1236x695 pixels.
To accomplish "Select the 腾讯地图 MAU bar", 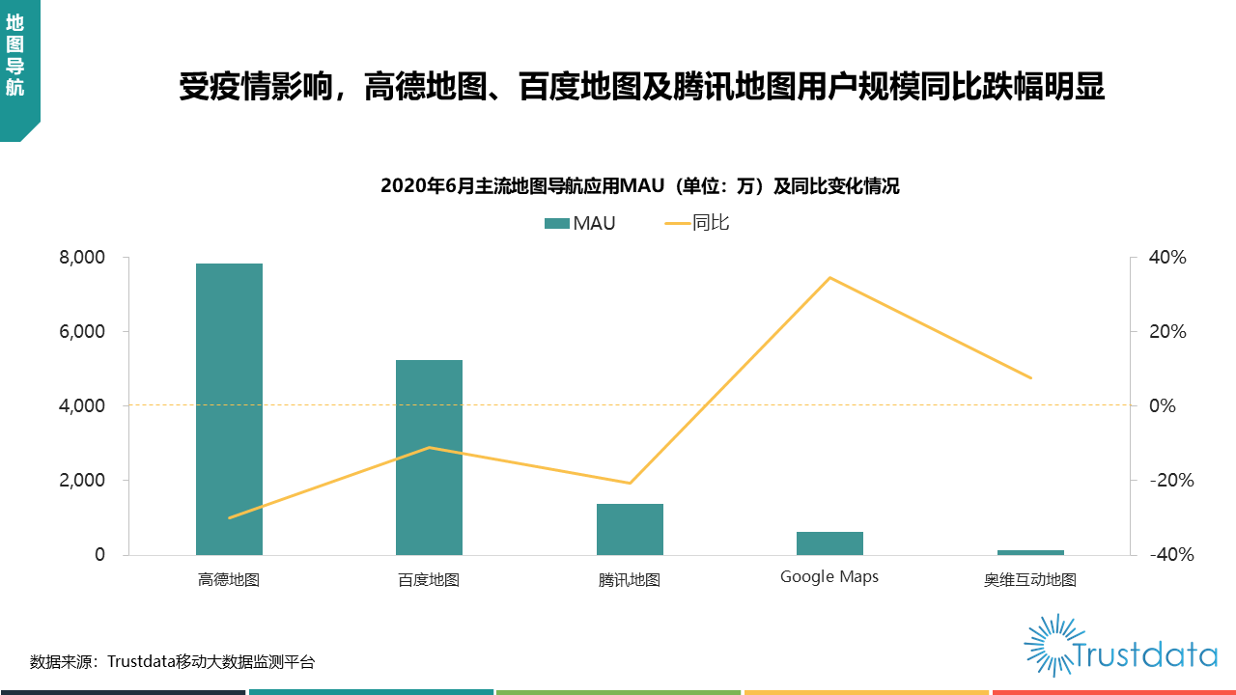I will pos(630,529).
